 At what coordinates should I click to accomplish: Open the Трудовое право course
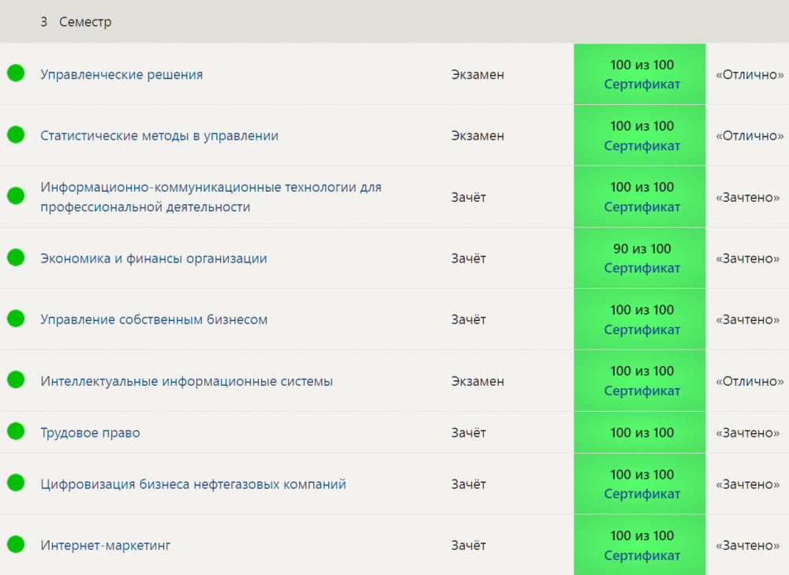[x=90, y=433]
